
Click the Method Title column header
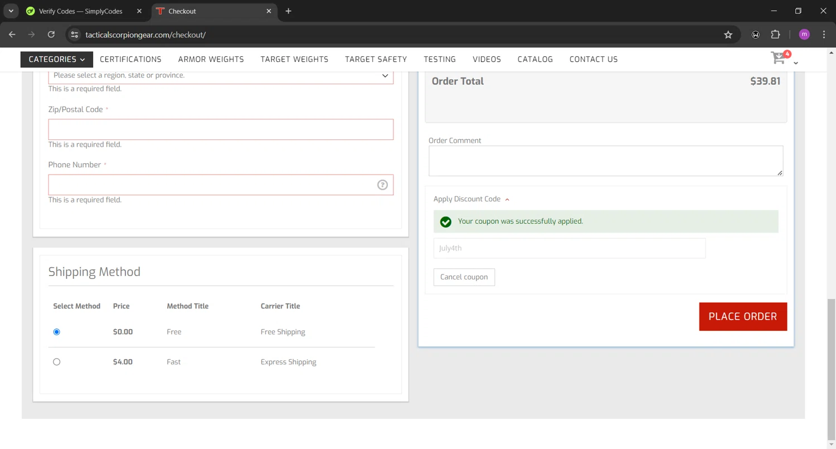point(188,306)
